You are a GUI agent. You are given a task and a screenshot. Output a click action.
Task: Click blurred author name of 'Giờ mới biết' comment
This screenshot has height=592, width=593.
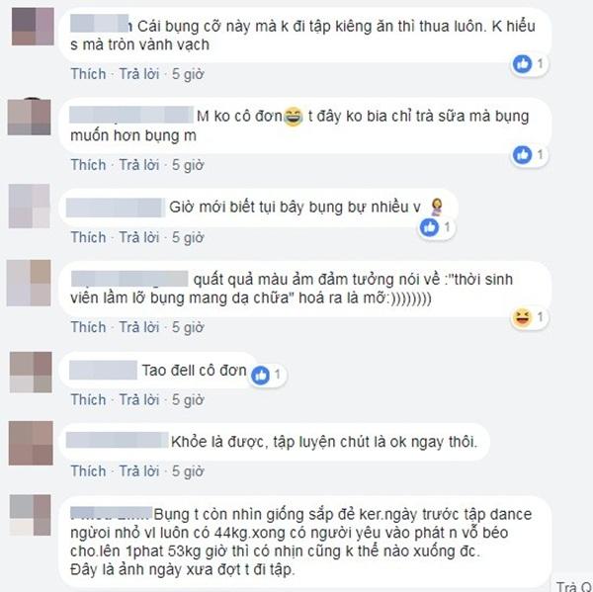(x=116, y=208)
